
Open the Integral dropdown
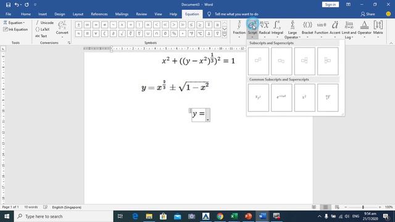tap(277, 30)
